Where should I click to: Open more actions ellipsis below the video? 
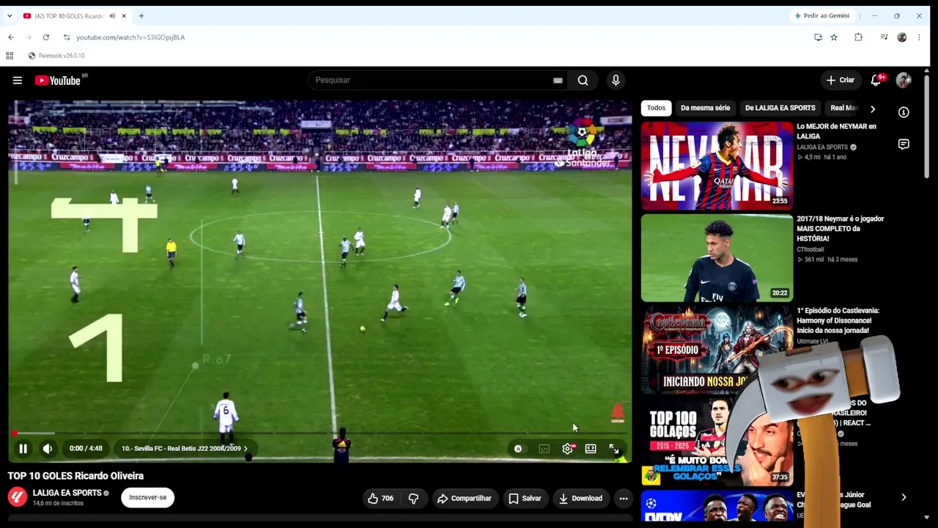click(x=623, y=499)
